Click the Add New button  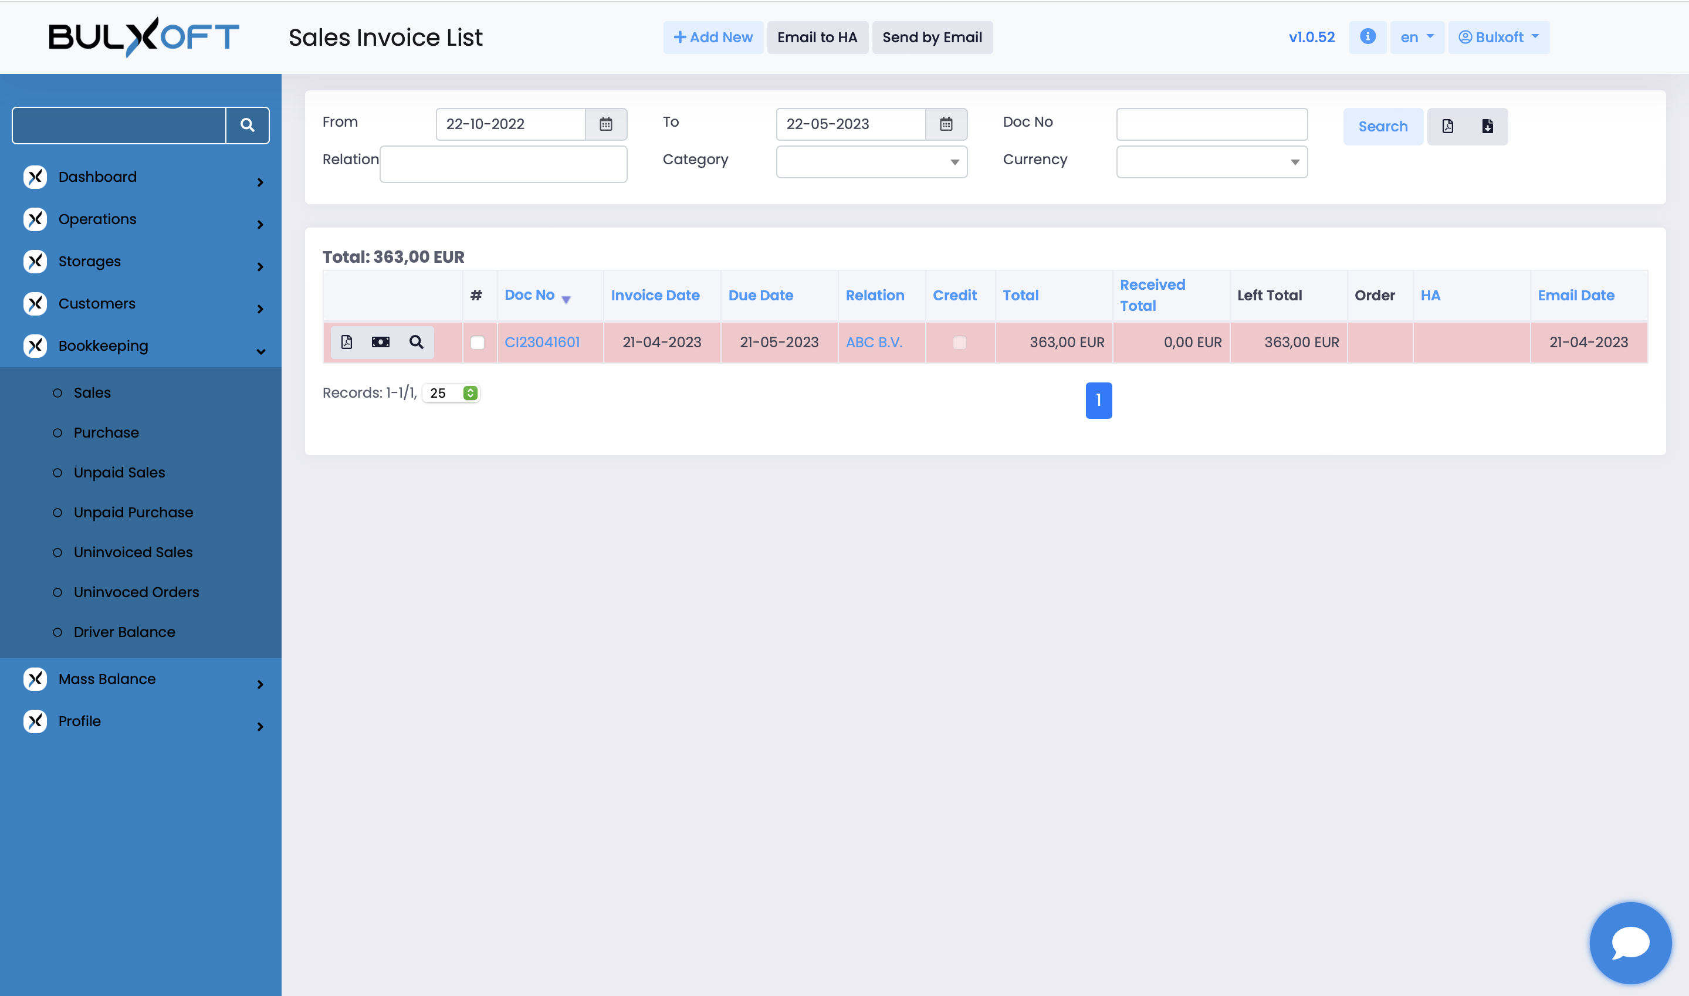pyautogui.click(x=713, y=37)
